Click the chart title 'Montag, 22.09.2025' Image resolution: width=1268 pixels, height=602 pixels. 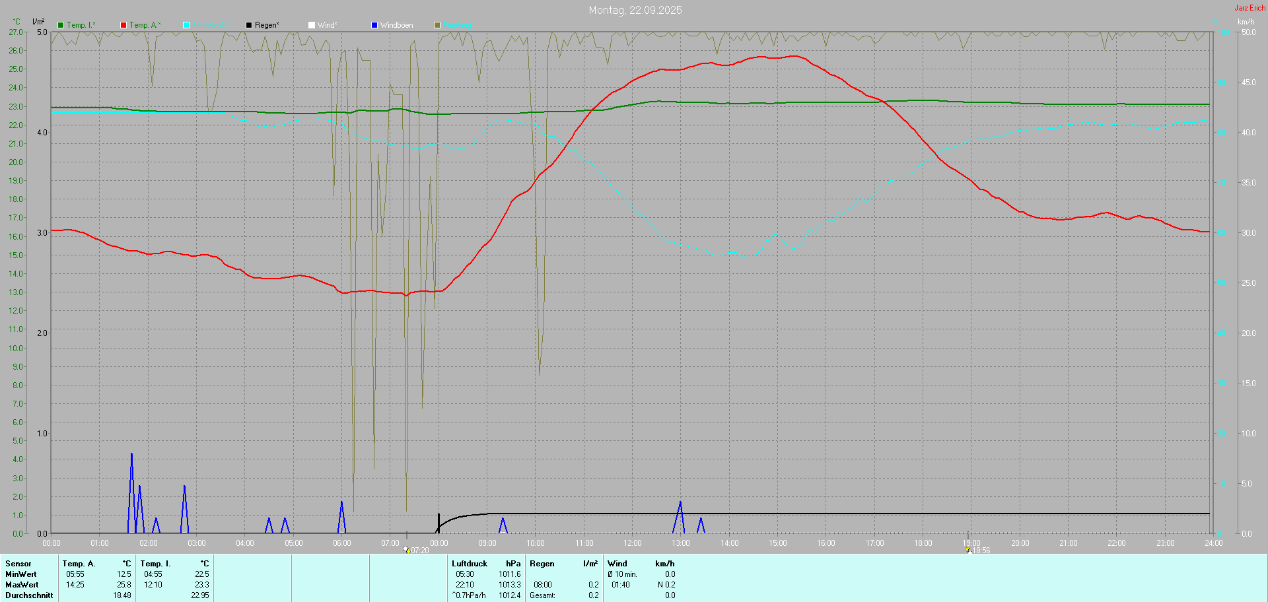coord(635,10)
